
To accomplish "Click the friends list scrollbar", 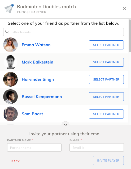I will pos(130,36).
